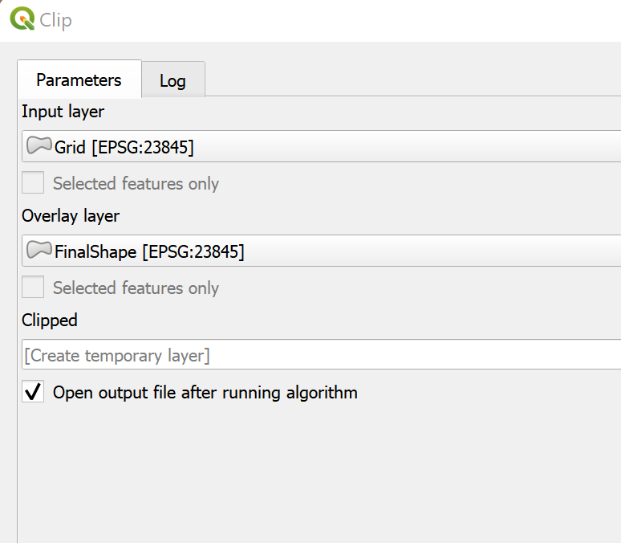Click the "Input layer" heading label
The width and height of the screenshot is (621, 543).
(x=63, y=112)
